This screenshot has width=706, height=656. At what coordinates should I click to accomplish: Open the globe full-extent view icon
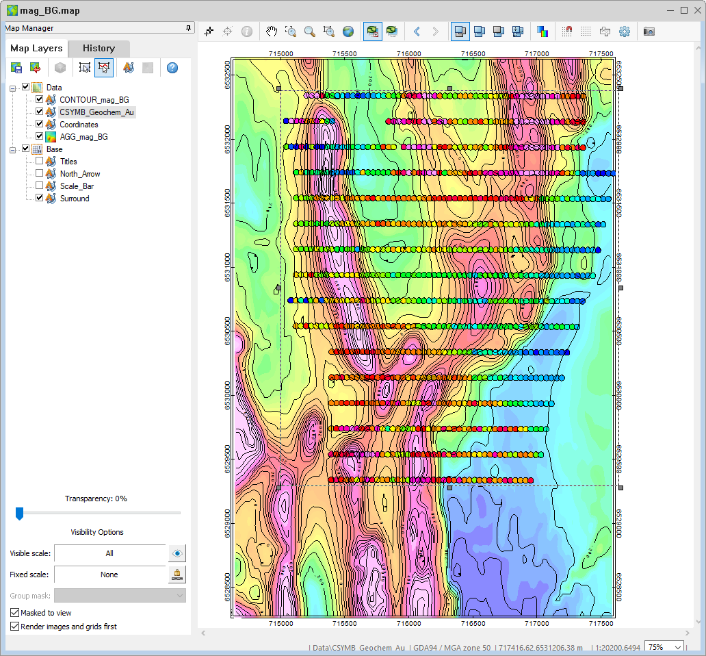point(348,31)
